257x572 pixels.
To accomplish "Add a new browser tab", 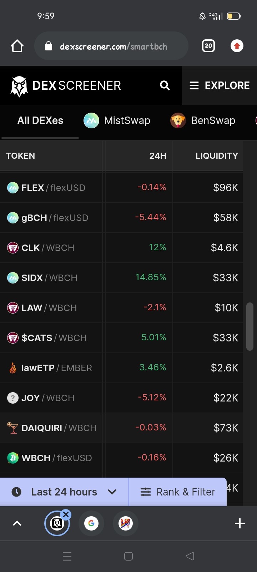I will click(240, 523).
